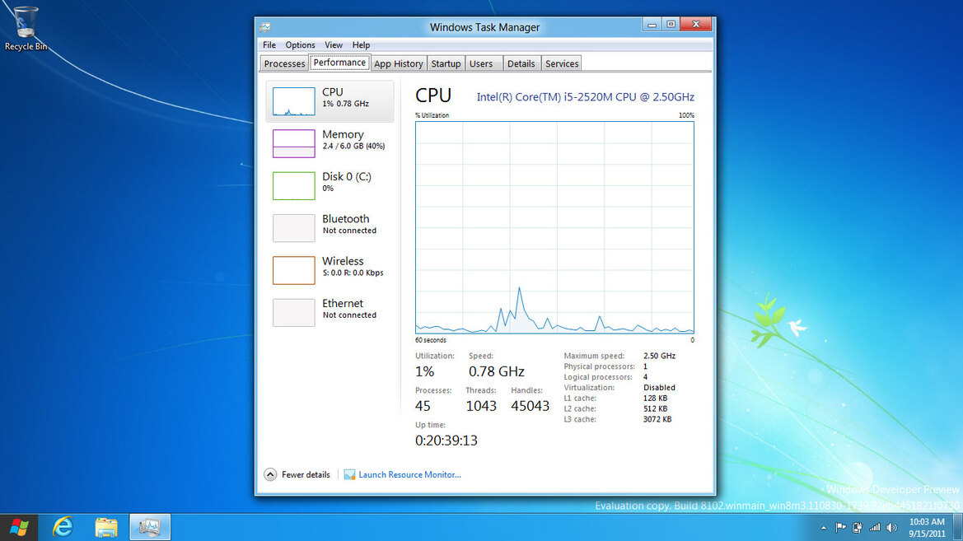Switch to the Performance tab
This screenshot has width=963, height=541.
[x=339, y=63]
